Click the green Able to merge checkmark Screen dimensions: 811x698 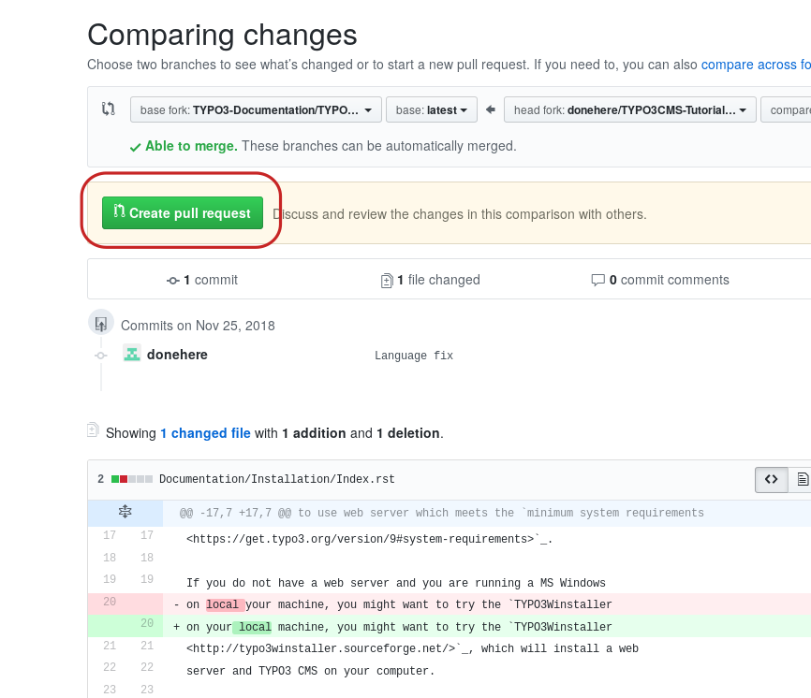(136, 147)
